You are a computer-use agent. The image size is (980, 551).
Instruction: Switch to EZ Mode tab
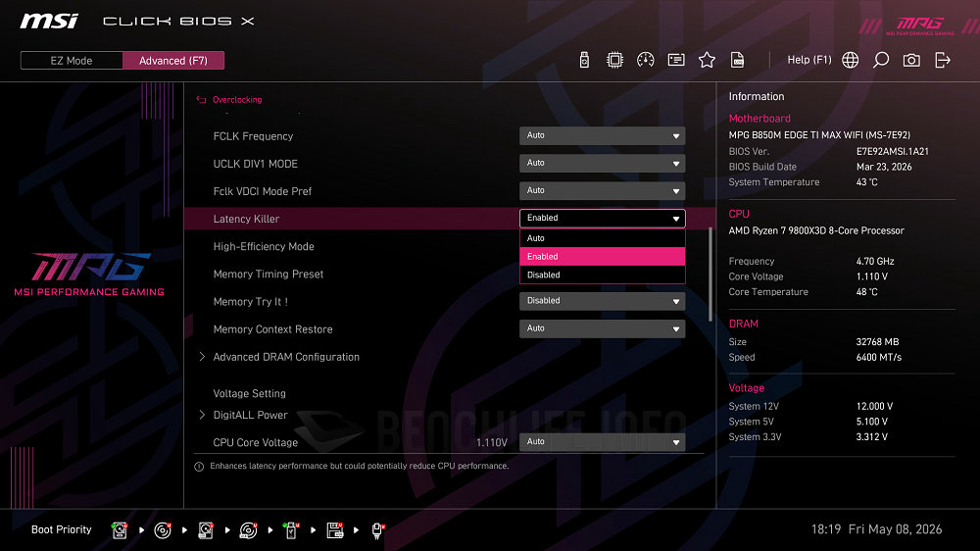tap(72, 61)
